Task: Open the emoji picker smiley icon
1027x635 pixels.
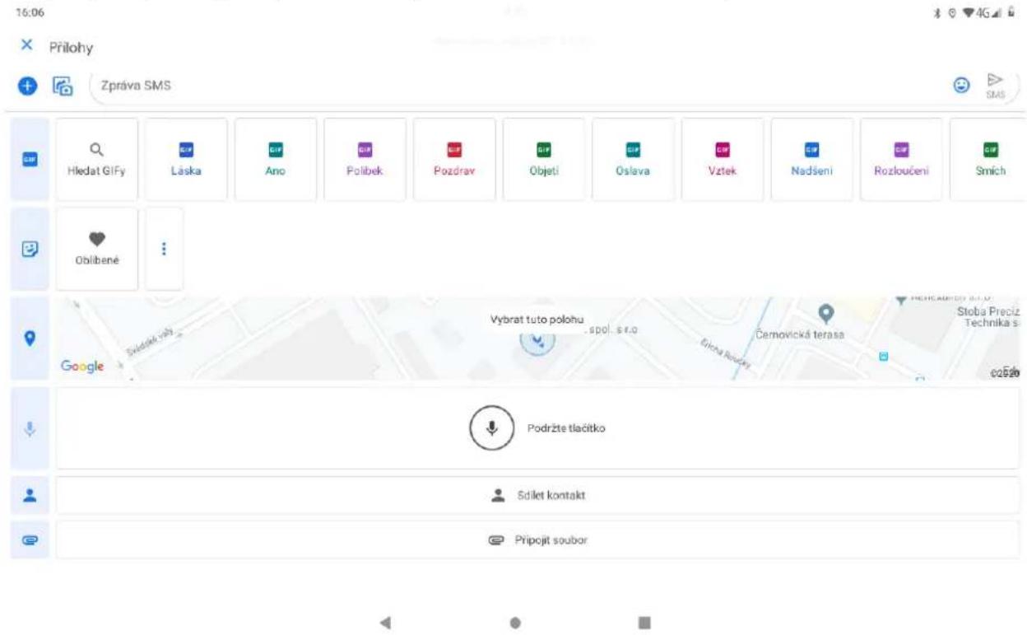Action: pos(963,85)
